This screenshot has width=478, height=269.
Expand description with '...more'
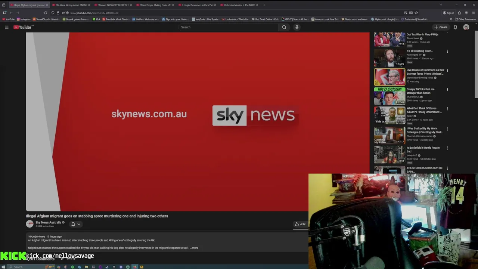(x=194, y=248)
